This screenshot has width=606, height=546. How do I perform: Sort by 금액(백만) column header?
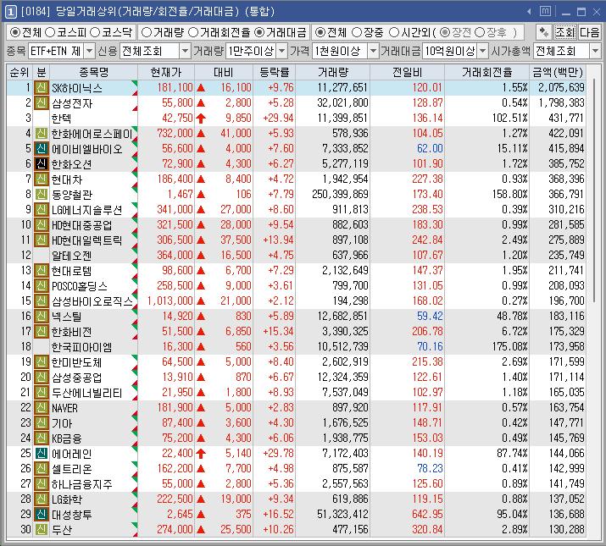point(558,72)
